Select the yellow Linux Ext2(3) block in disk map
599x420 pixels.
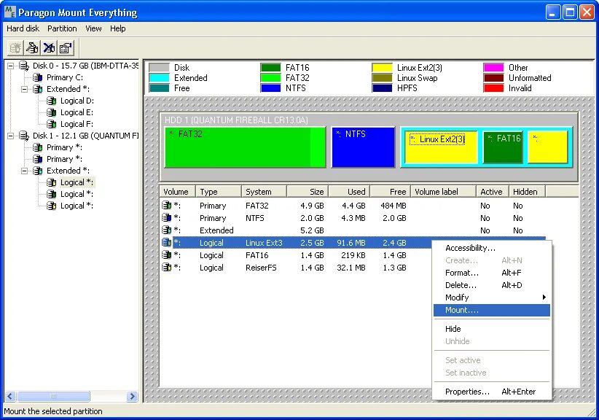pyautogui.click(x=441, y=147)
